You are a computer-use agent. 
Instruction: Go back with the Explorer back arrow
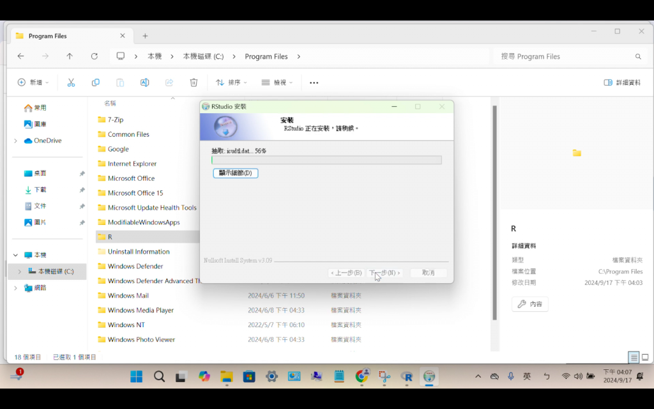[x=20, y=56]
